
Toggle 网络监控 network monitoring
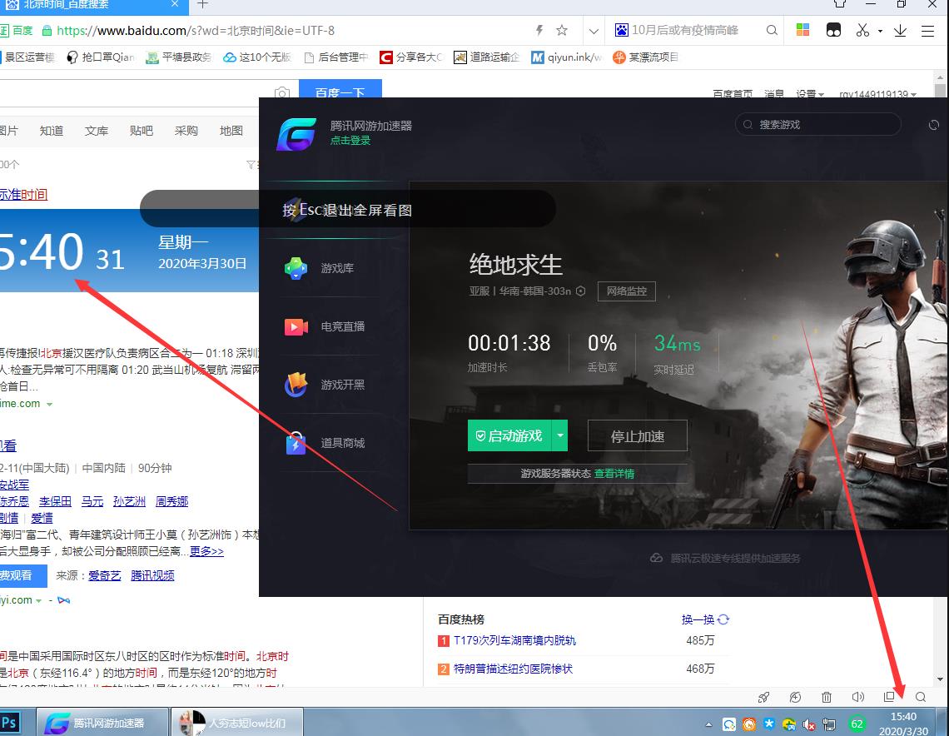[627, 291]
